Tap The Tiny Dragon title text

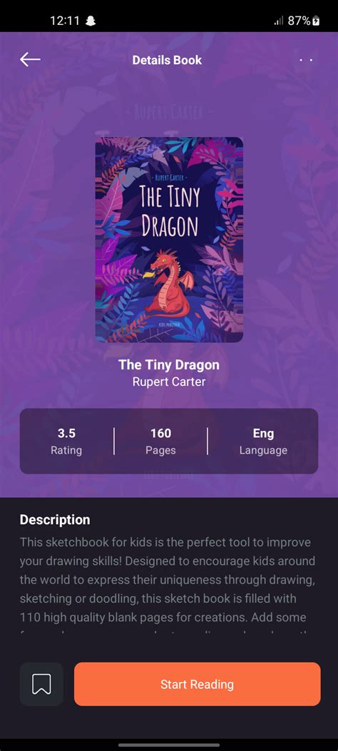tap(169, 364)
